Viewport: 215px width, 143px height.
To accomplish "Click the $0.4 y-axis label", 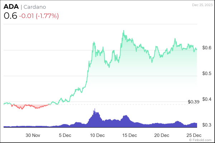I will tap(207, 99).
